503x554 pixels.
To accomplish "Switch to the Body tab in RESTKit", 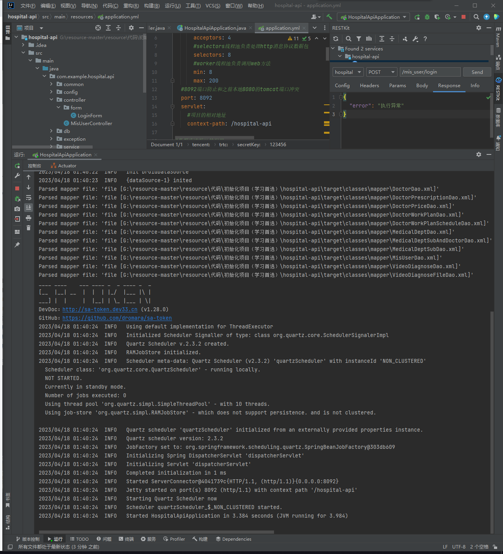I will (x=422, y=85).
